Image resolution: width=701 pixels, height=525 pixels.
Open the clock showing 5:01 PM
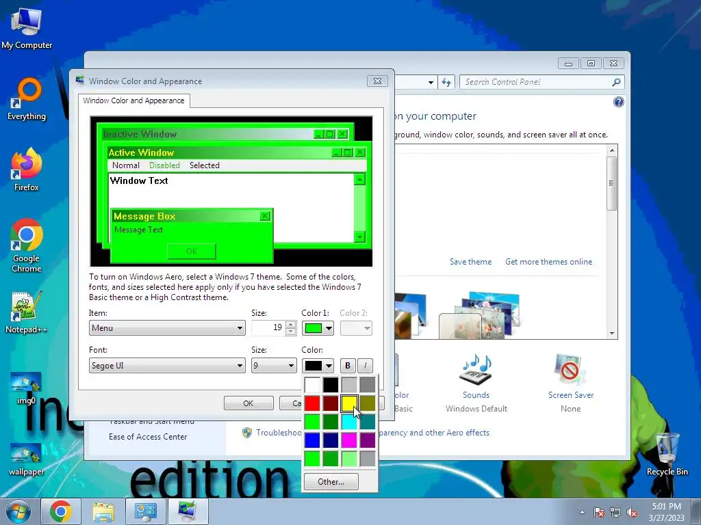tap(666, 512)
